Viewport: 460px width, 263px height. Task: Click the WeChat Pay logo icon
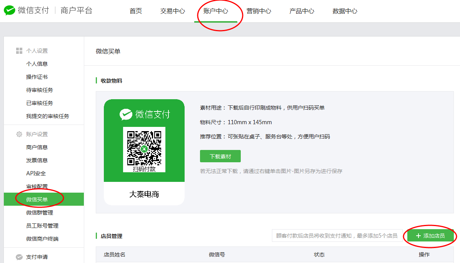(9, 9)
